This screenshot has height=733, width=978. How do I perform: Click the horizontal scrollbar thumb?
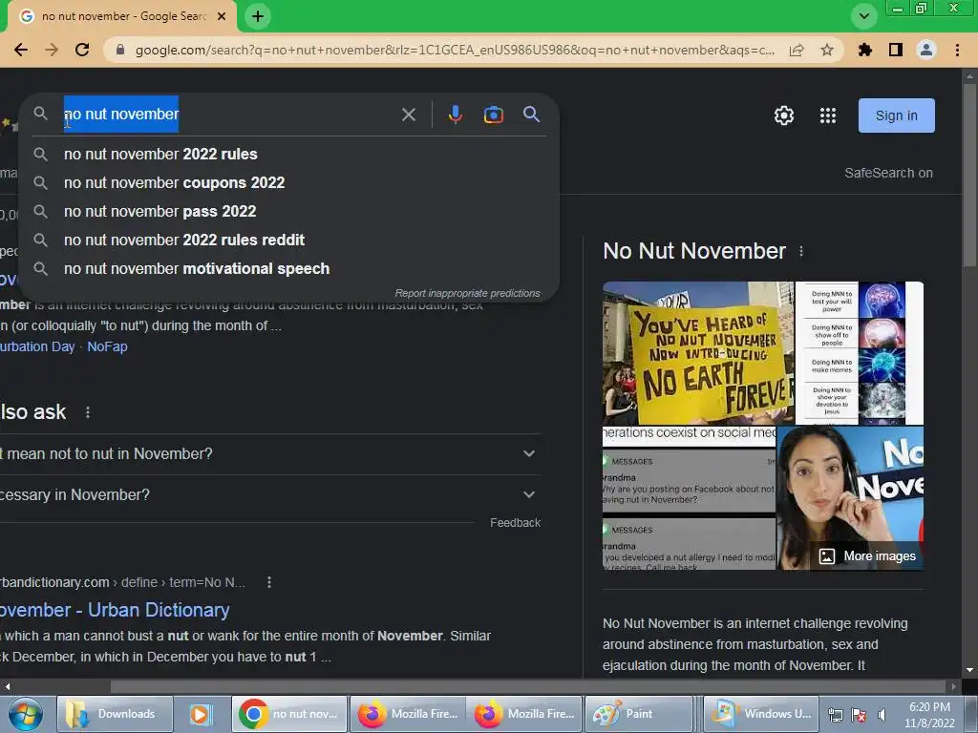pos(527,686)
